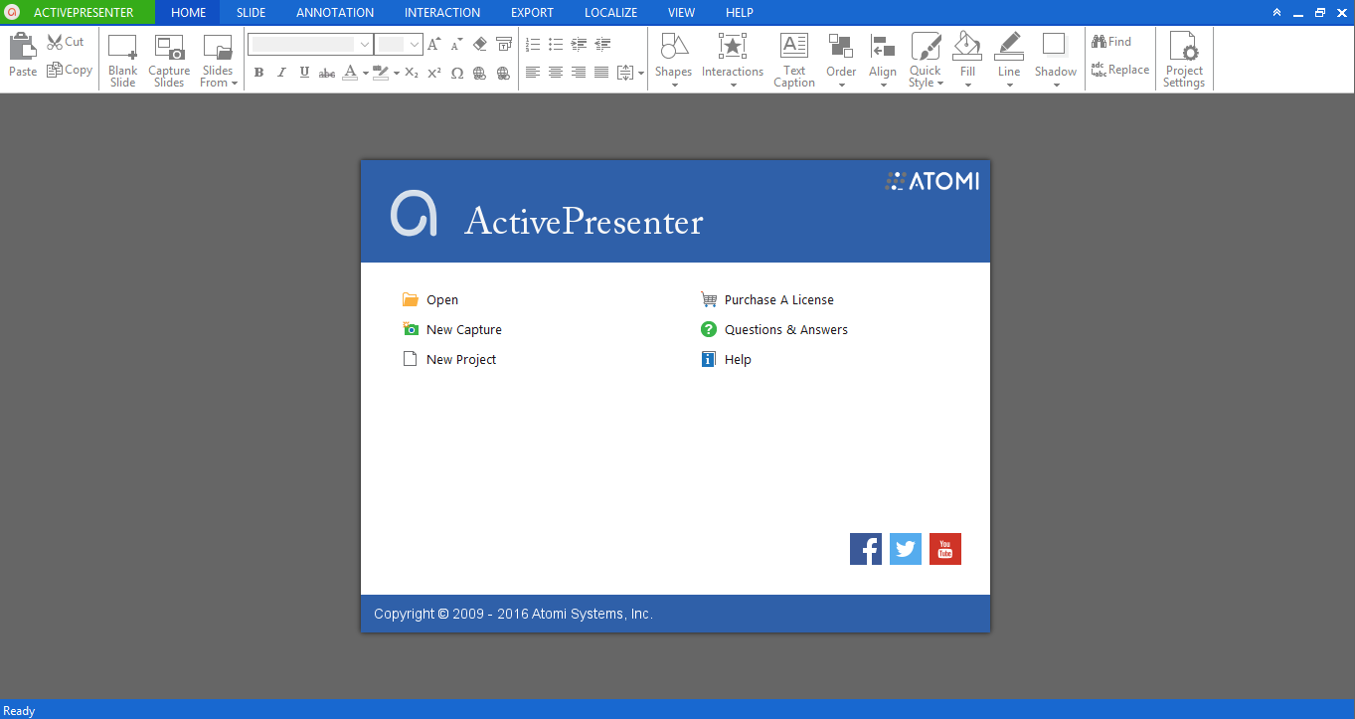Open the font size combo box
The width and height of the screenshot is (1355, 719).
pyautogui.click(x=399, y=44)
